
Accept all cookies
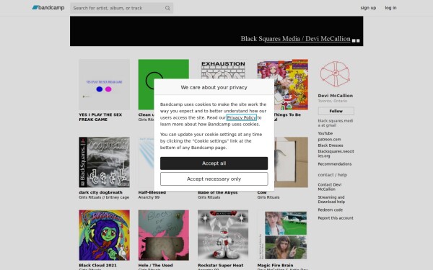(x=214, y=163)
